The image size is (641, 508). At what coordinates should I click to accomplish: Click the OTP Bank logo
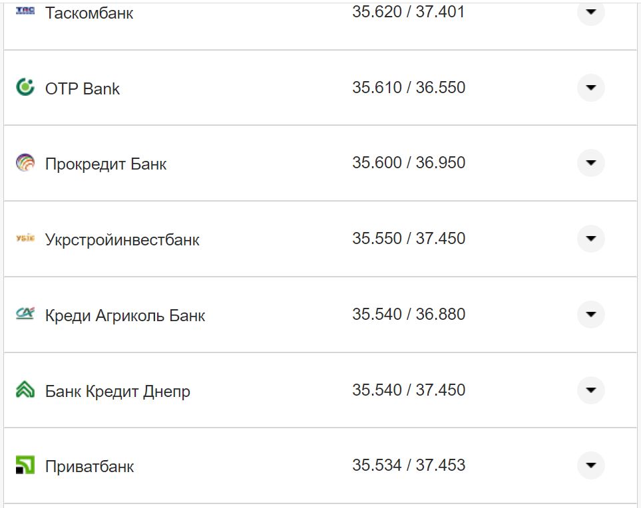click(25, 87)
